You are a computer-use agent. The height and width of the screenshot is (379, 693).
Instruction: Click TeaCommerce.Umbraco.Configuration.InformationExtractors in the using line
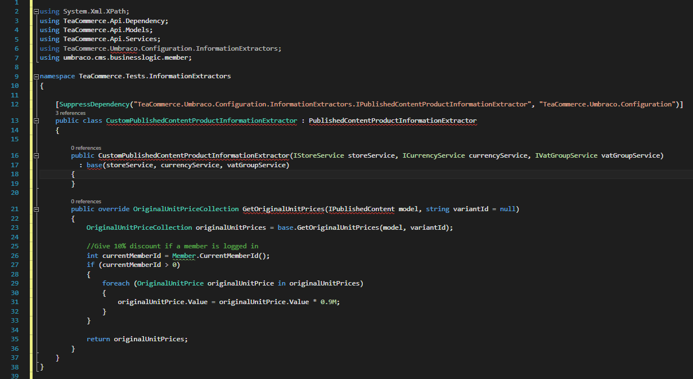(x=171, y=48)
